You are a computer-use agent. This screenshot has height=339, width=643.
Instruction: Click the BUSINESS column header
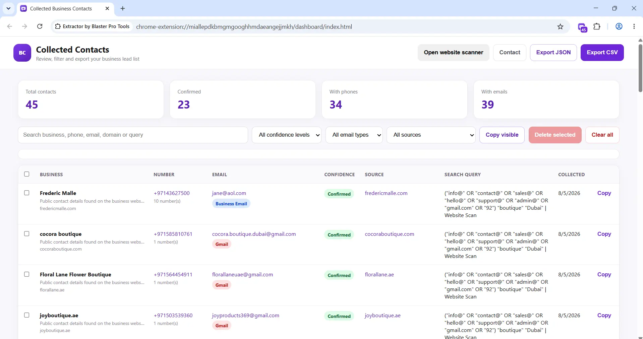click(51, 175)
